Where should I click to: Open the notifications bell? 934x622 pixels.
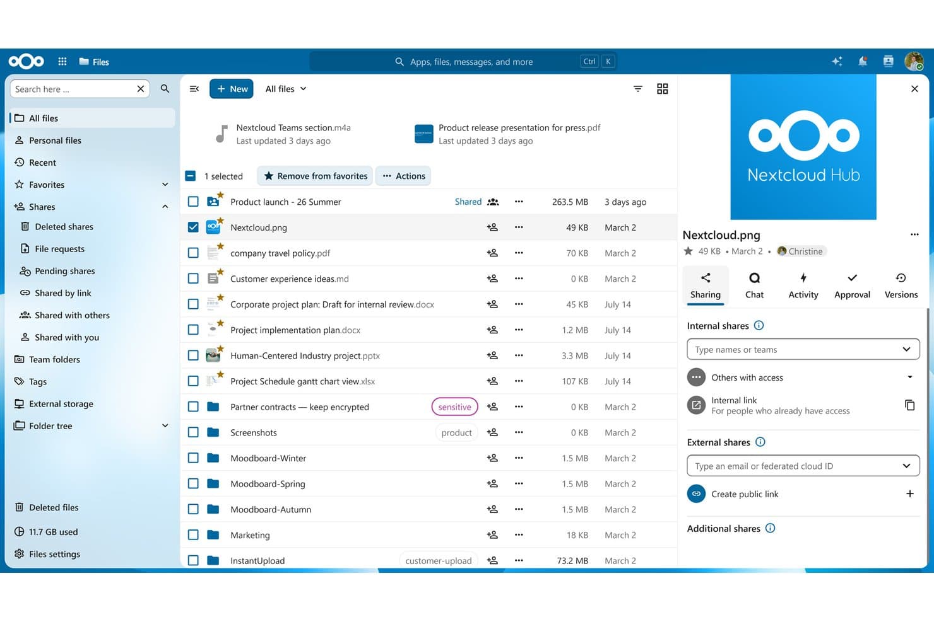(x=862, y=62)
